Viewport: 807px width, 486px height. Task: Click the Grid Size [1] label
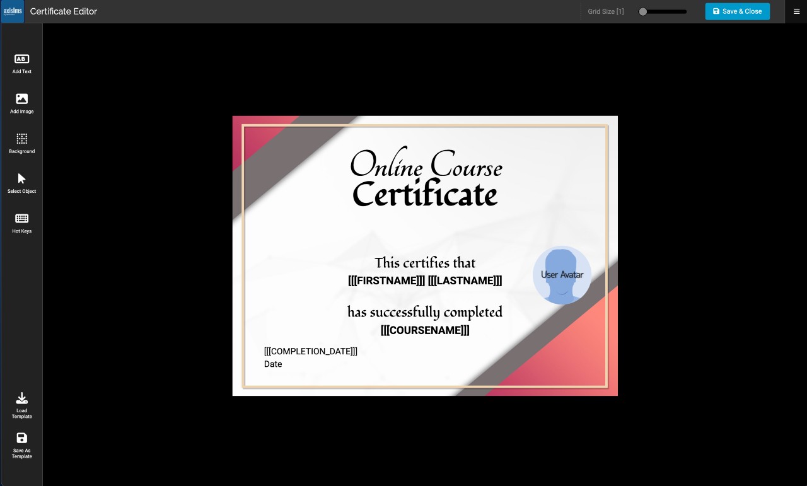[606, 11]
